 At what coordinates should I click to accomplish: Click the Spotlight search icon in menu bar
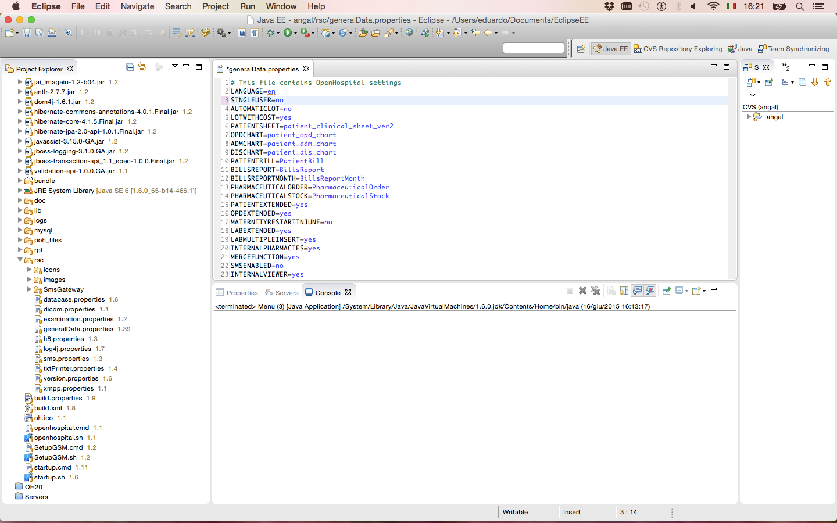[800, 6]
